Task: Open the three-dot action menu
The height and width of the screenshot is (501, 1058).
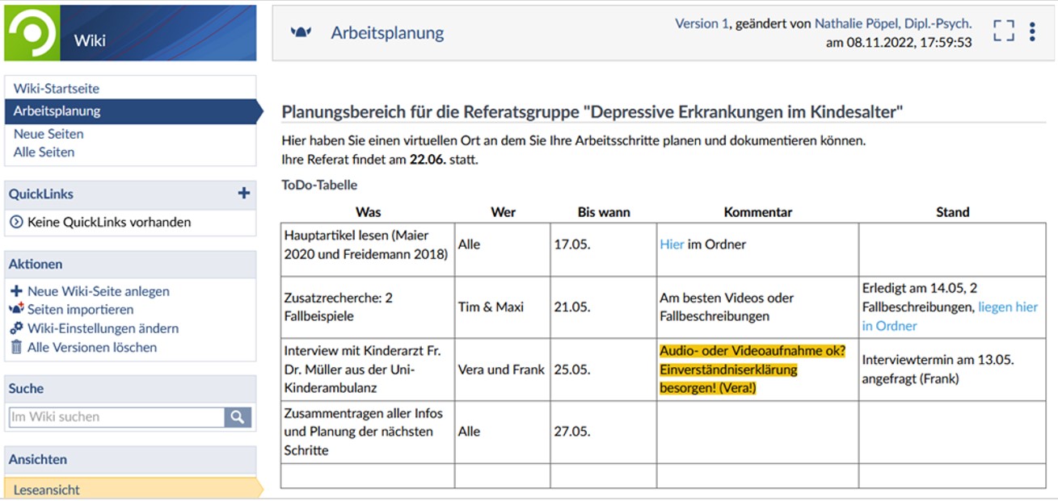Action: [1032, 31]
